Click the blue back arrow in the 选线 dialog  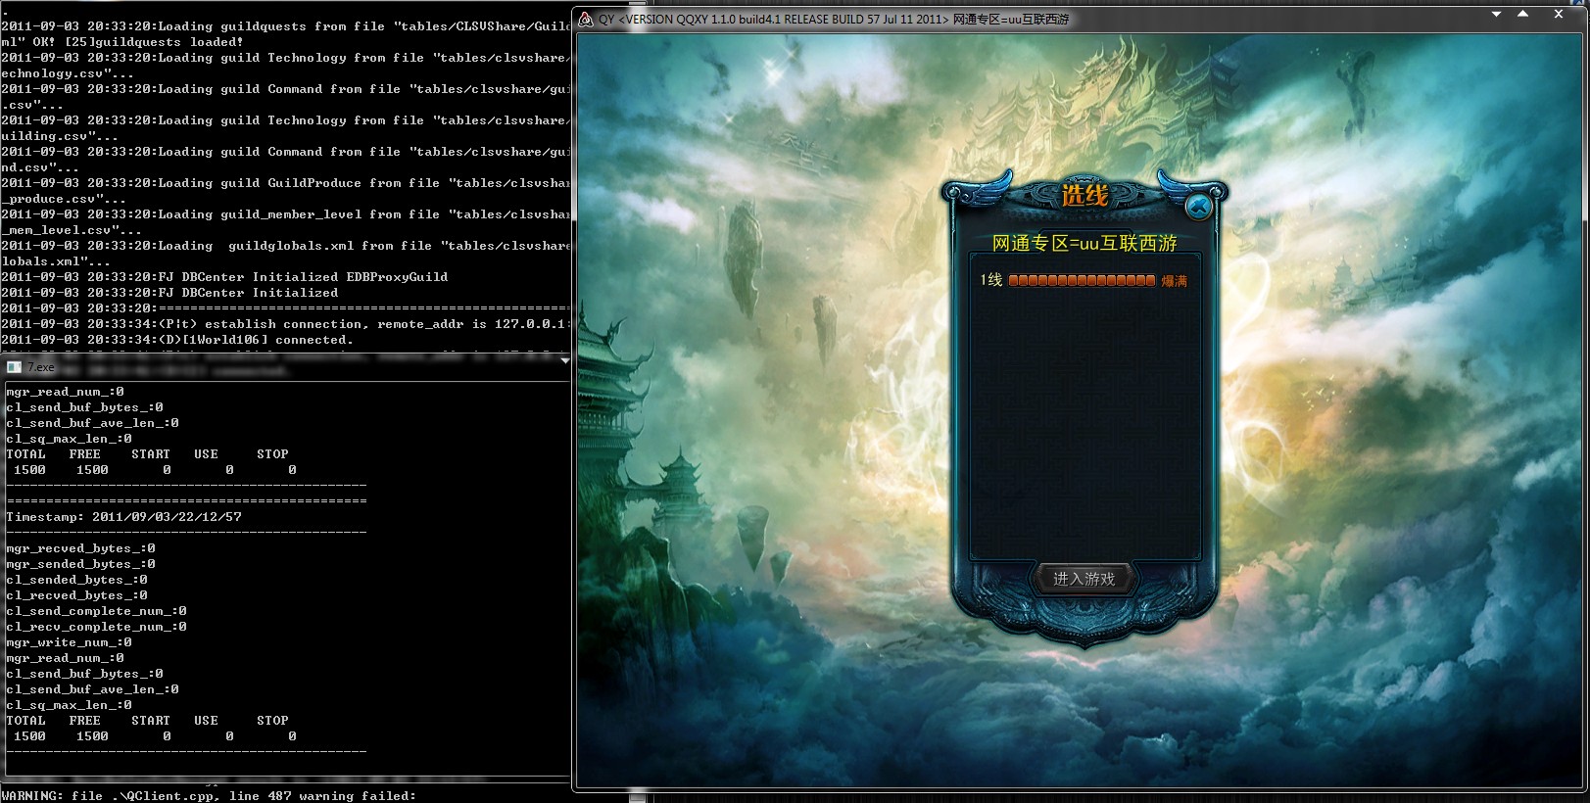pos(1197,207)
